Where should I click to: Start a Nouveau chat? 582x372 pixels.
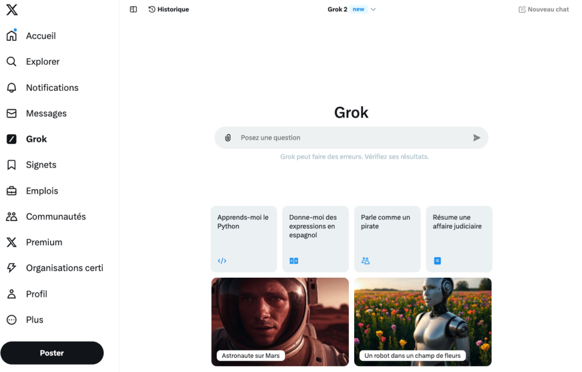(x=543, y=10)
